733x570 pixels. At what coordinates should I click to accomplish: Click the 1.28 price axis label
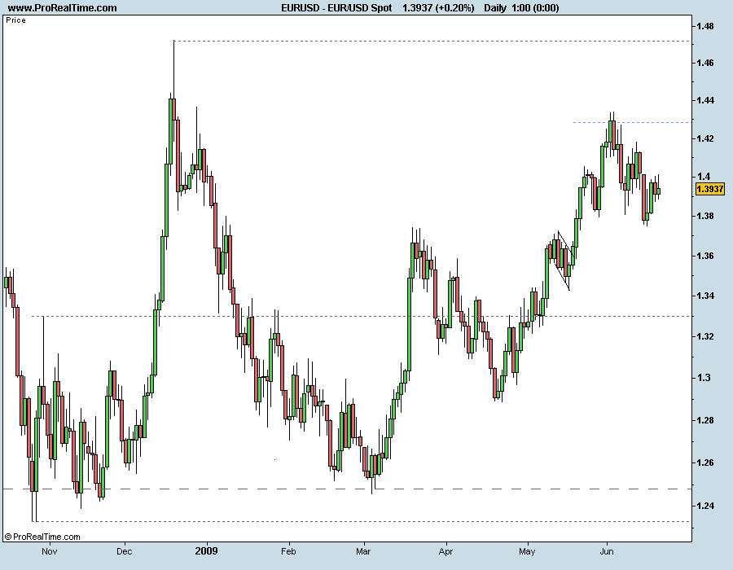705,420
